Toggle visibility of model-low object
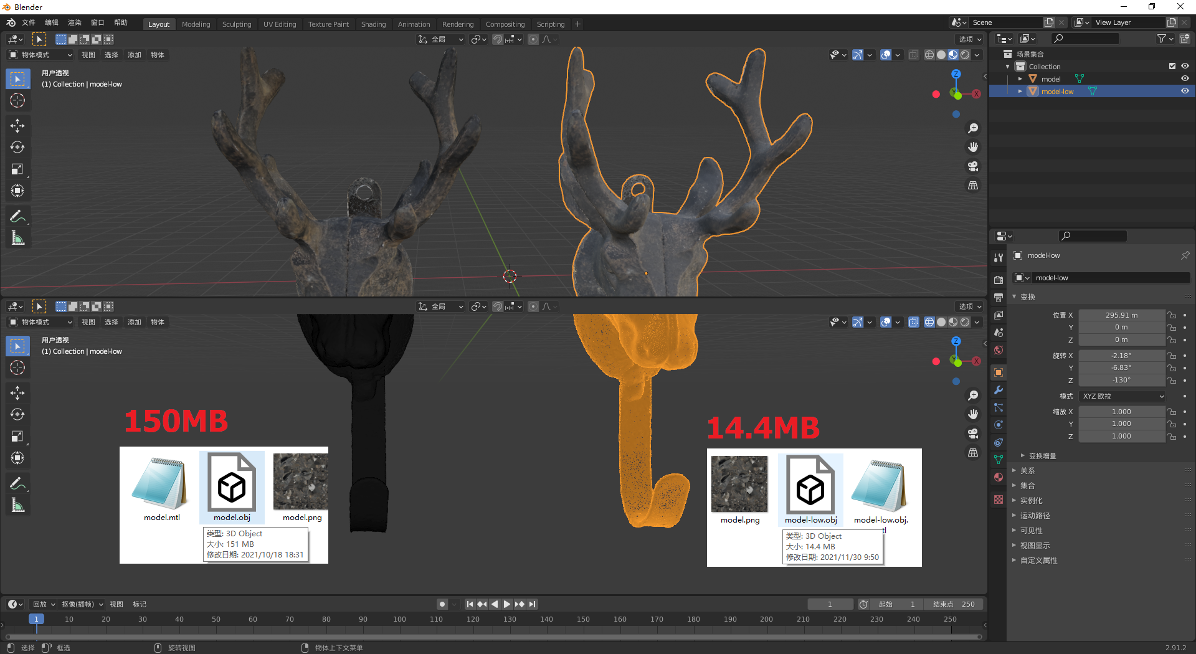 1185,91
